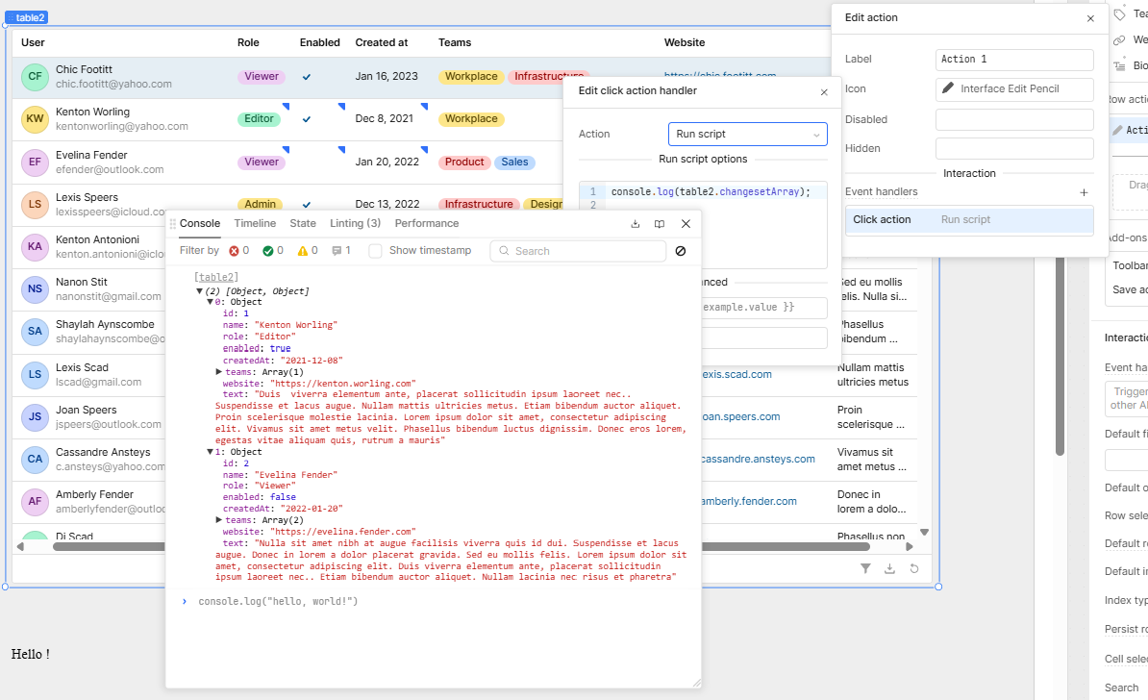
Task: Click script editor line 1 code
Action: 711,192
